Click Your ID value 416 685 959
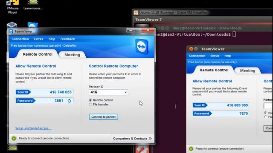This screenshot has height=153, width=273. point(237,105)
